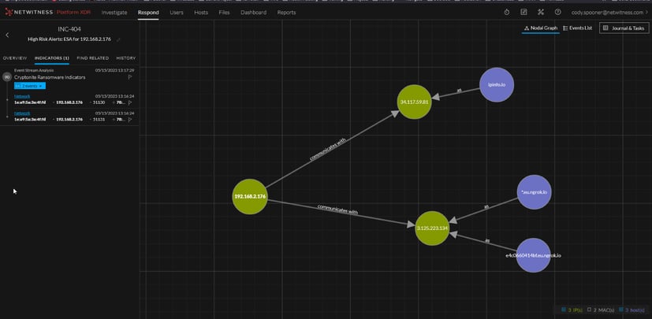
Task: Open the Investigate menu
Action: 114,13
